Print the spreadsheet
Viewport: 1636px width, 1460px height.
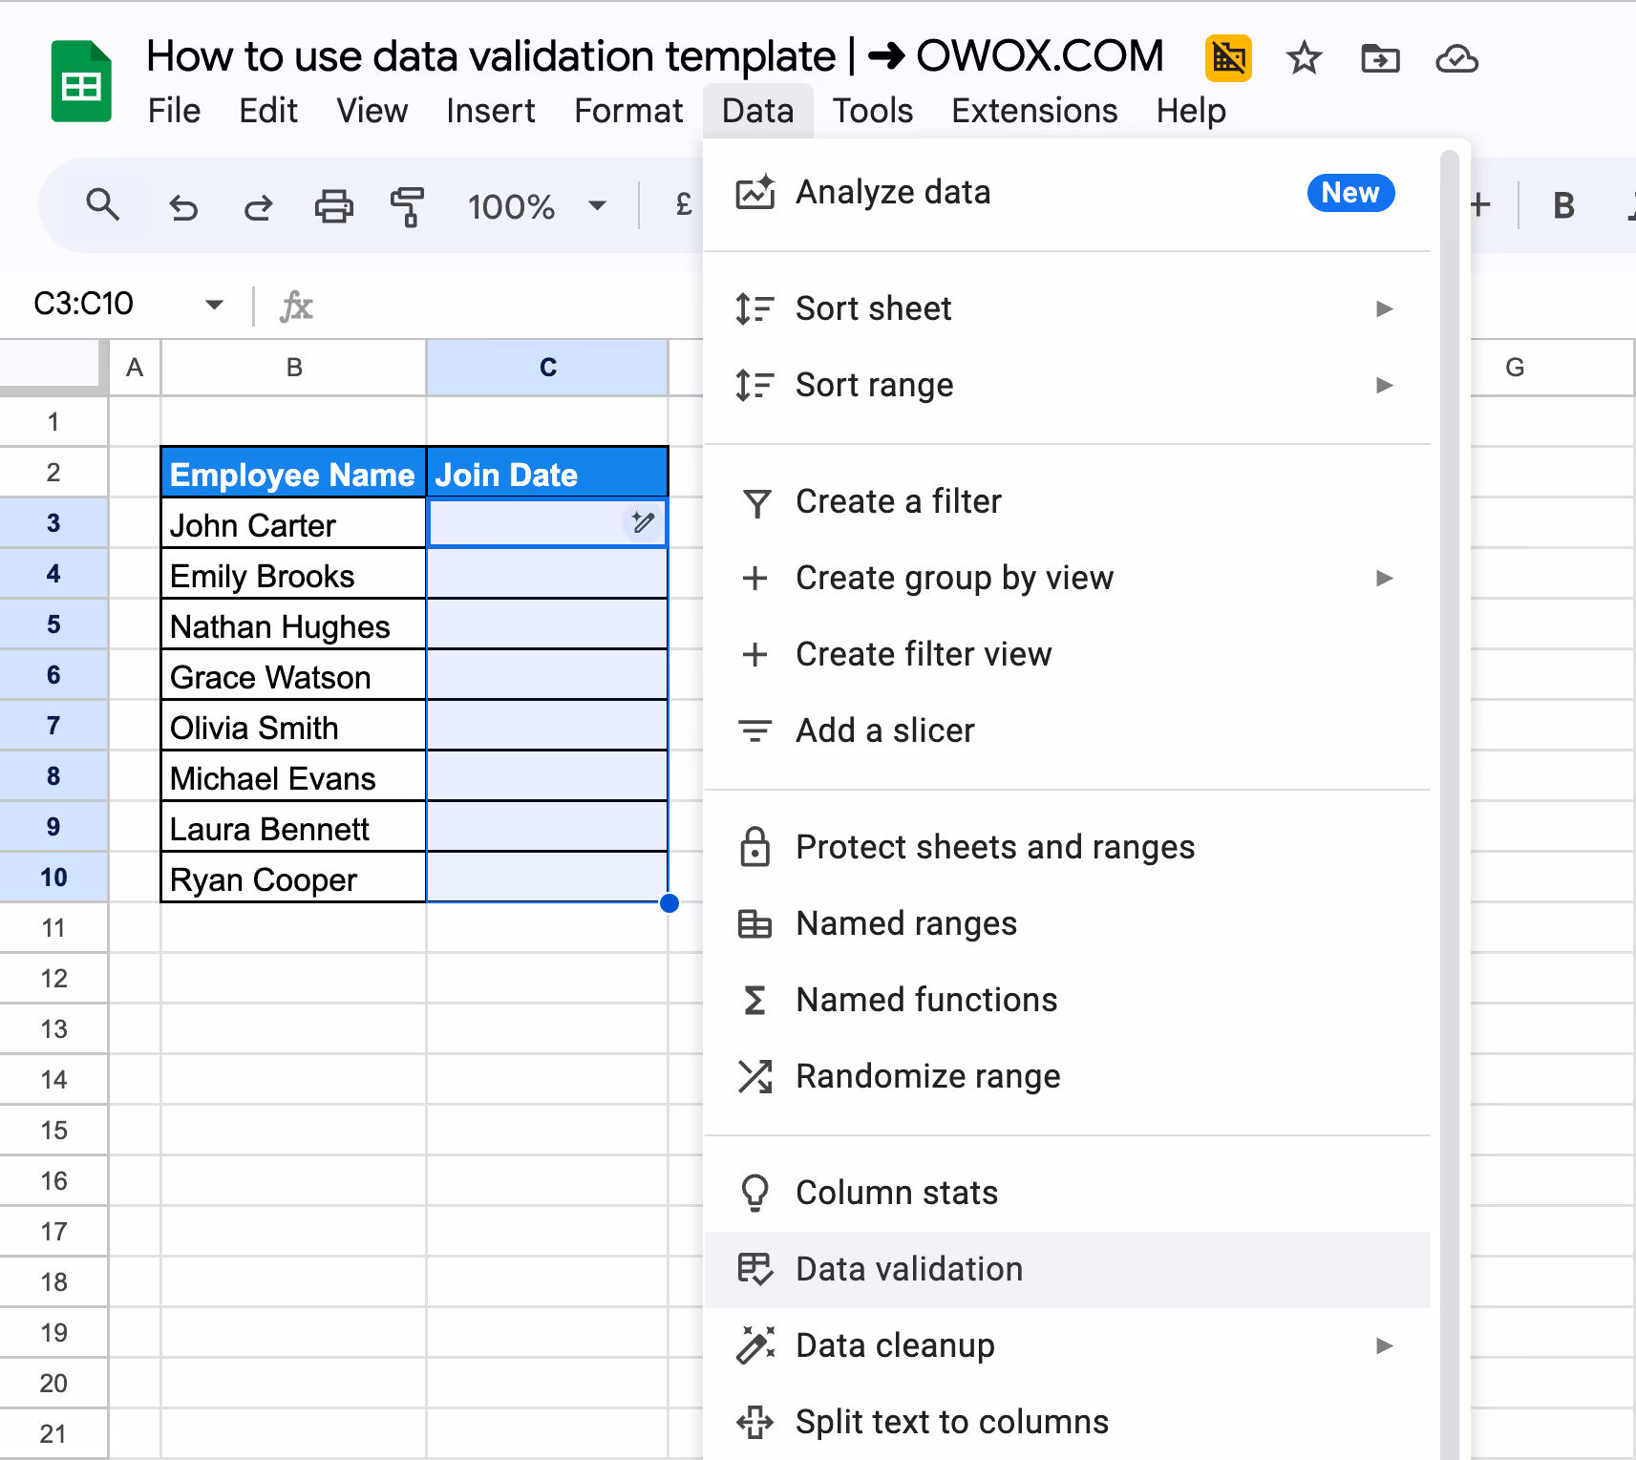pos(332,205)
